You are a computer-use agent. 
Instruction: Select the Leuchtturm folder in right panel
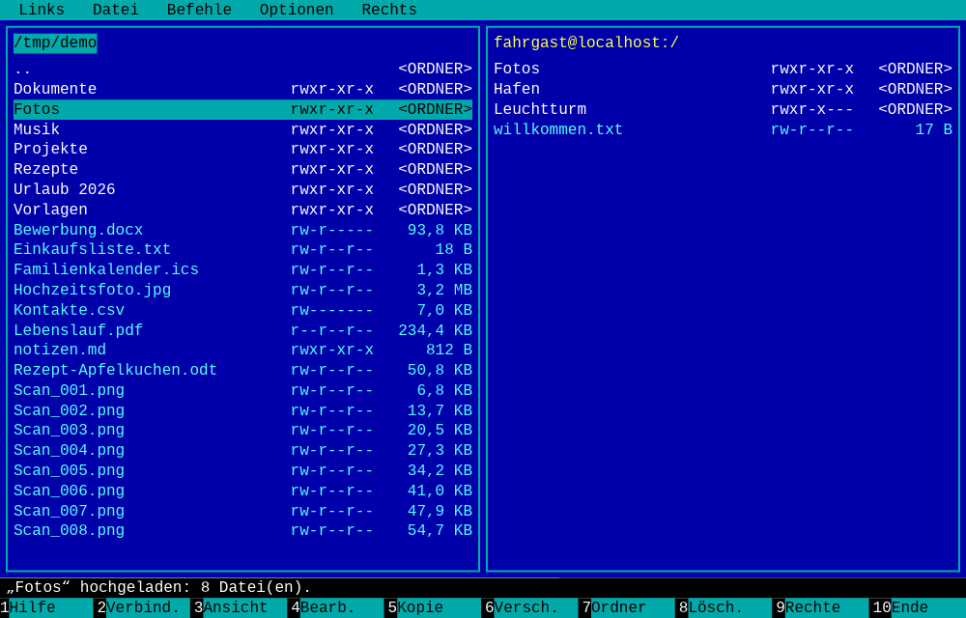pyautogui.click(x=723, y=109)
